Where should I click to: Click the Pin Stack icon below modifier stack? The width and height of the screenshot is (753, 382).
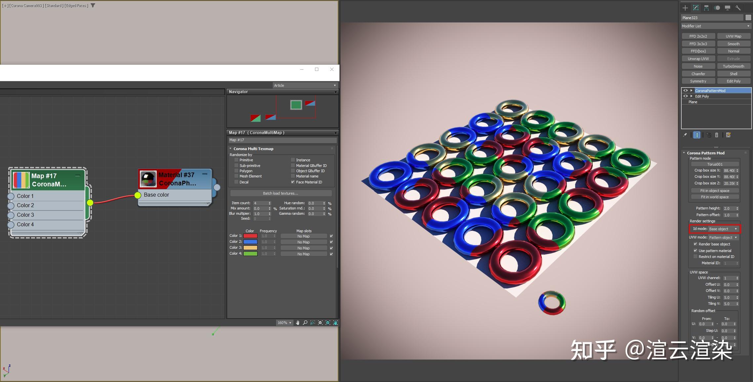tap(685, 135)
